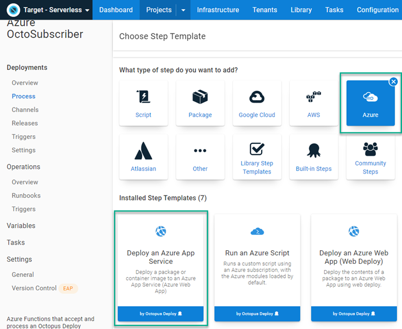Open the Library menu
The image size is (402, 329).
point(301,10)
